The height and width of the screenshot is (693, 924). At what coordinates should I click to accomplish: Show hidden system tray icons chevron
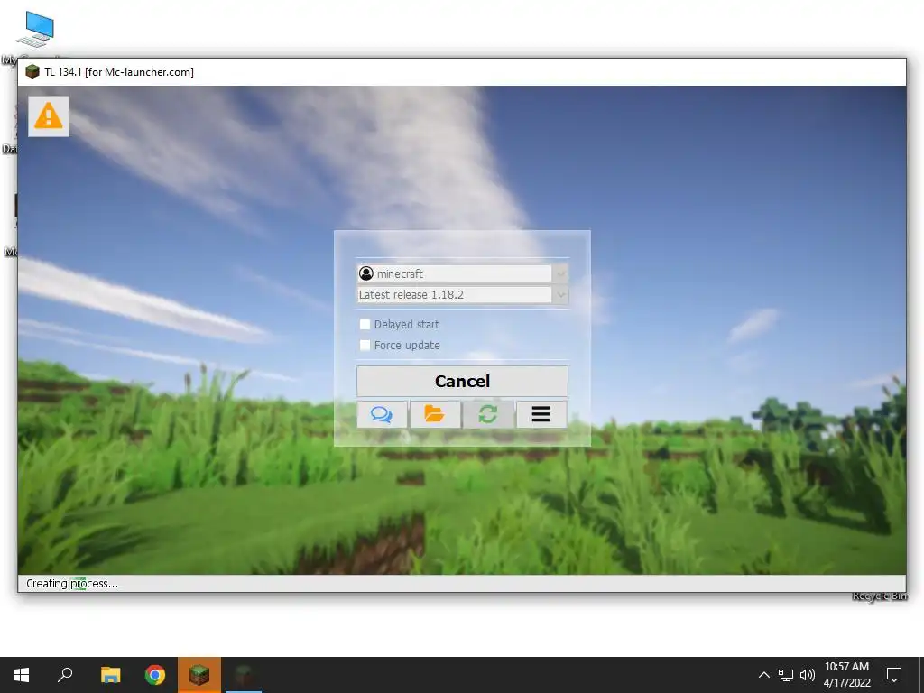coord(763,675)
